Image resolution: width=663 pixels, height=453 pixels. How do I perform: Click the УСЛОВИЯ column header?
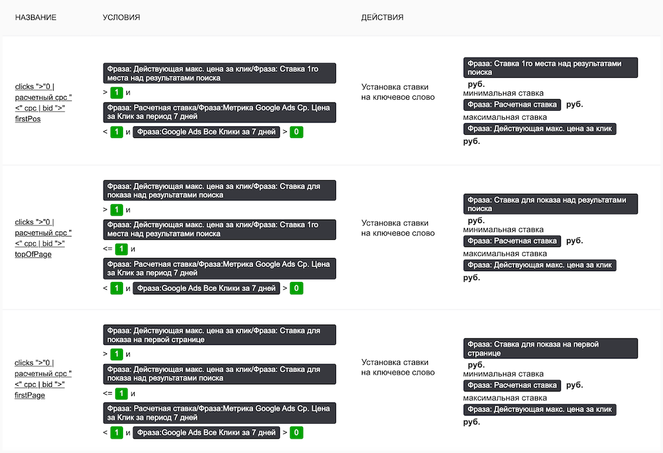[121, 17]
